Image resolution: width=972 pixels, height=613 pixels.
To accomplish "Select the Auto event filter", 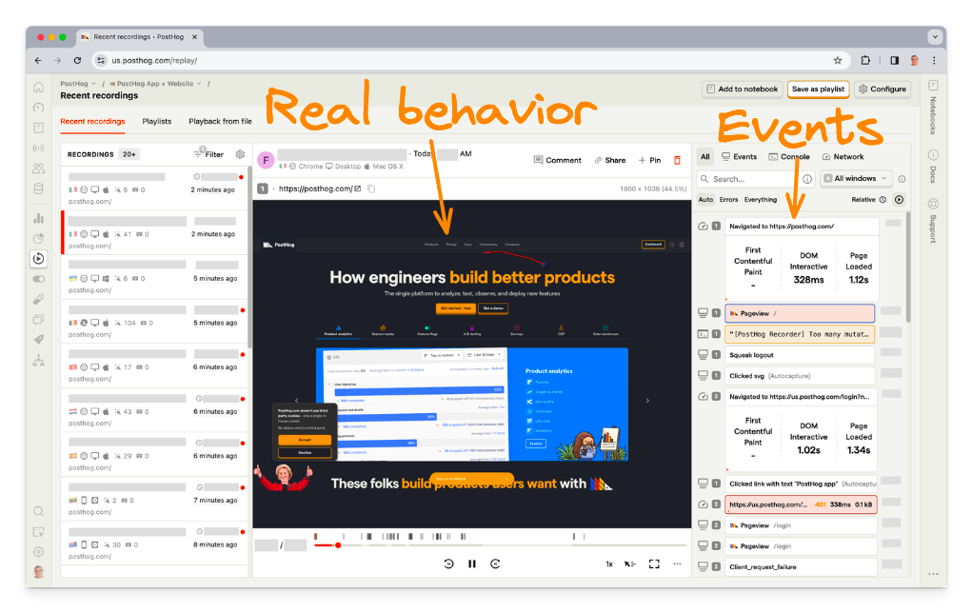I will pyautogui.click(x=705, y=200).
